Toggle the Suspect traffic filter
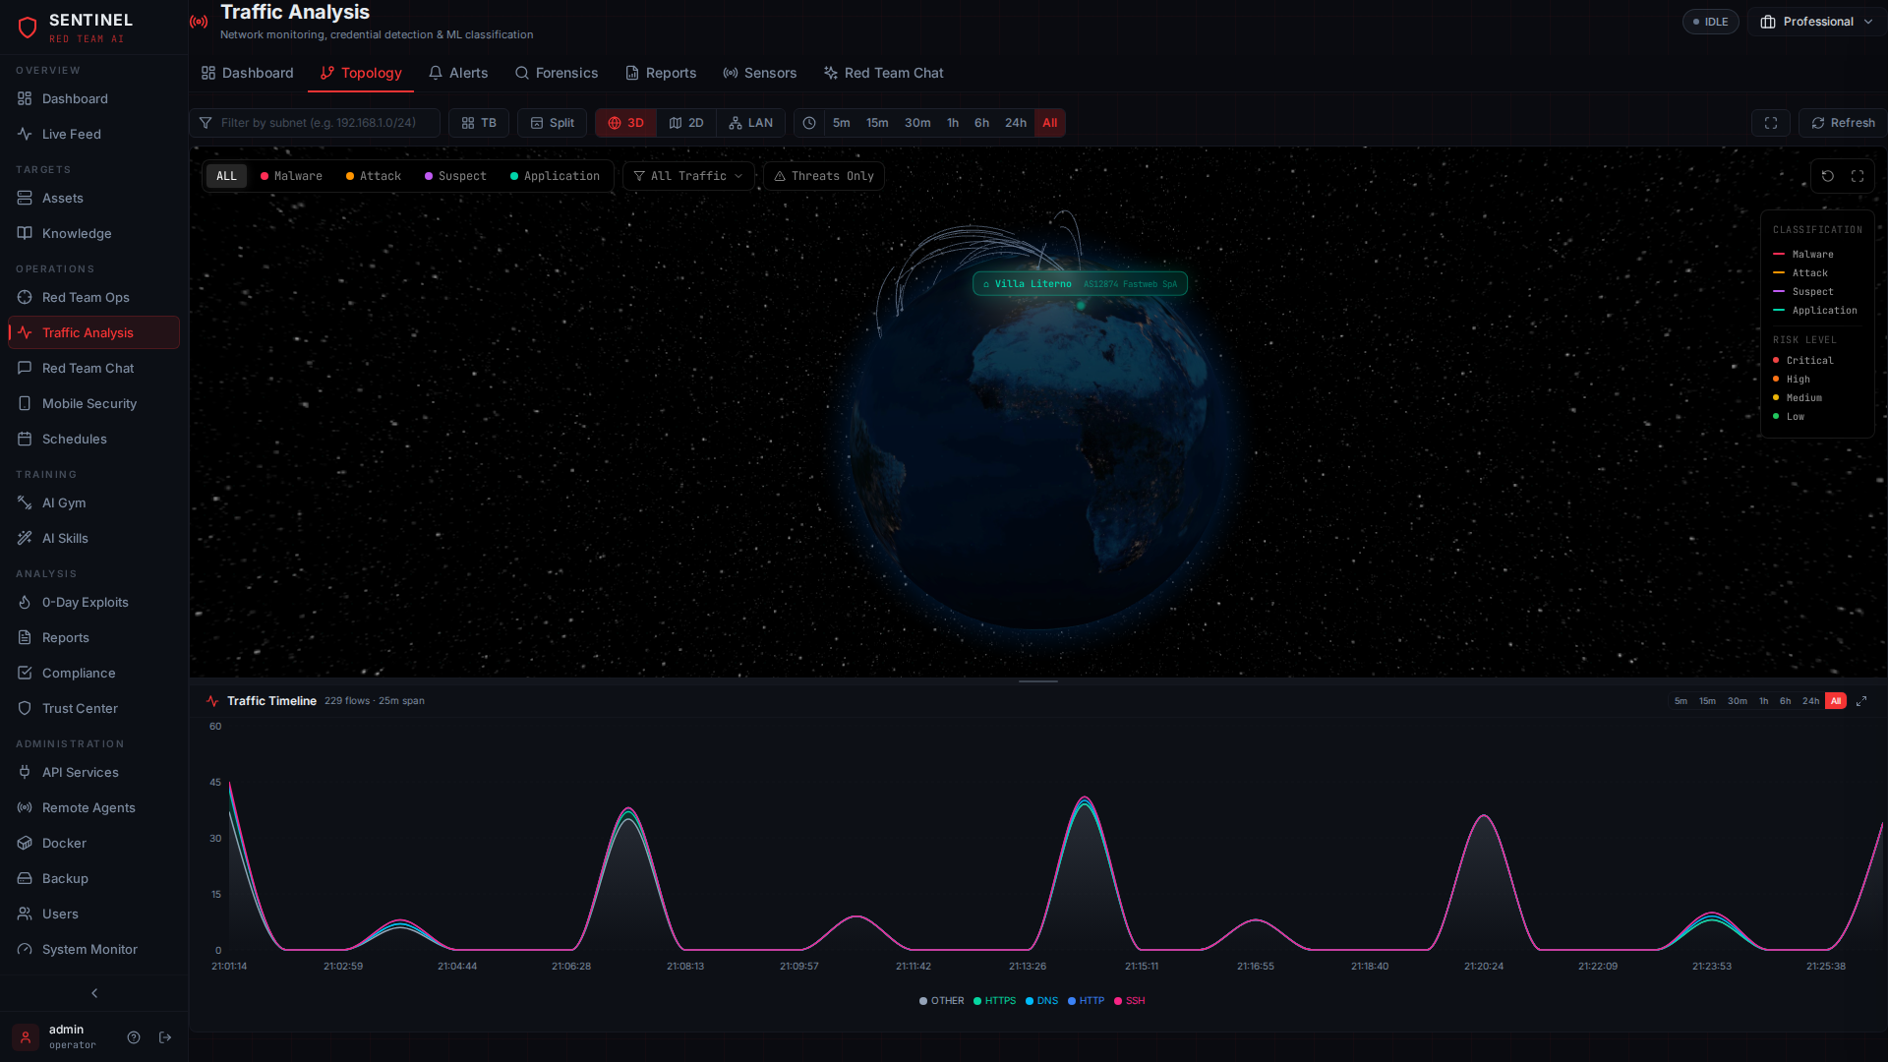This screenshot has height=1062, width=1888. tap(455, 176)
